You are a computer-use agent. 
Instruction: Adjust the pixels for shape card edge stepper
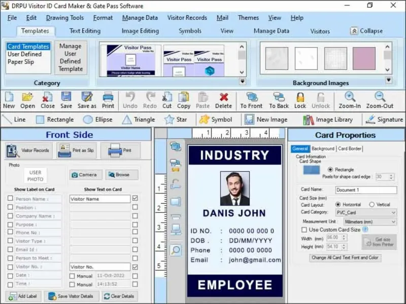[x=391, y=177]
